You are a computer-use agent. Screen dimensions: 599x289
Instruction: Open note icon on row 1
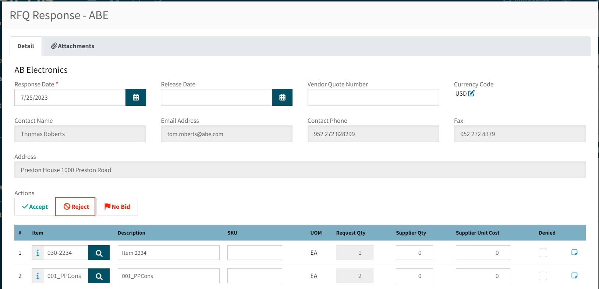574,252
